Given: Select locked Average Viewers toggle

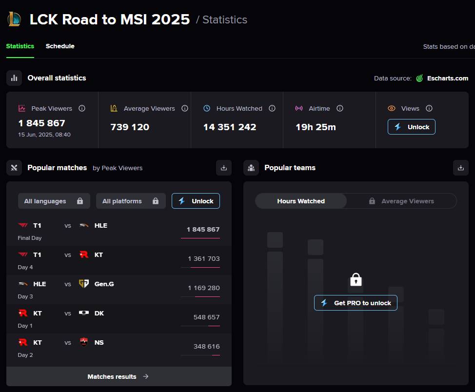Looking at the screenshot, I should click(401, 201).
